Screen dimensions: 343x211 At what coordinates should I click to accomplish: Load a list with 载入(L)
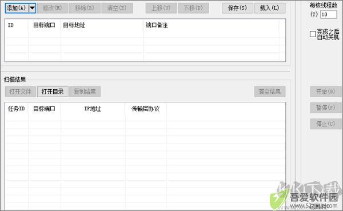tap(270, 9)
